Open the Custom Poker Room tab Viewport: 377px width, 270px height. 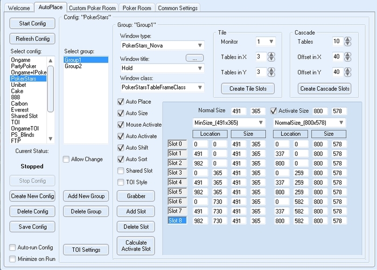point(92,8)
